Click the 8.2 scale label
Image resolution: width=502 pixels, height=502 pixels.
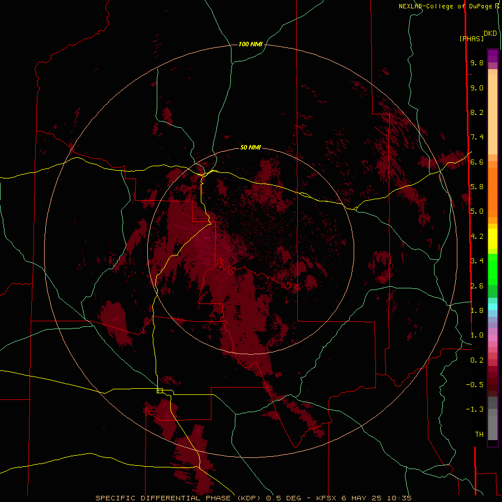pyautogui.click(x=477, y=112)
